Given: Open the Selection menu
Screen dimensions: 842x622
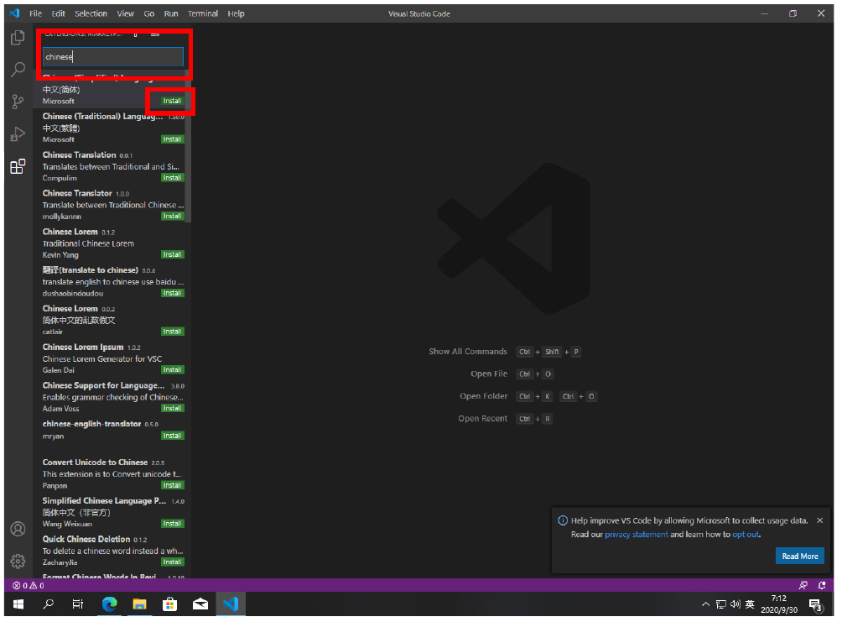Looking at the screenshot, I should [91, 13].
